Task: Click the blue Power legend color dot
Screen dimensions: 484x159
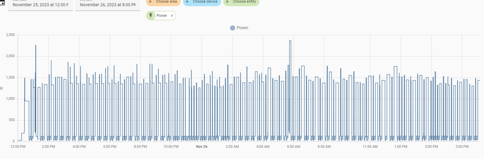Action: (233, 28)
